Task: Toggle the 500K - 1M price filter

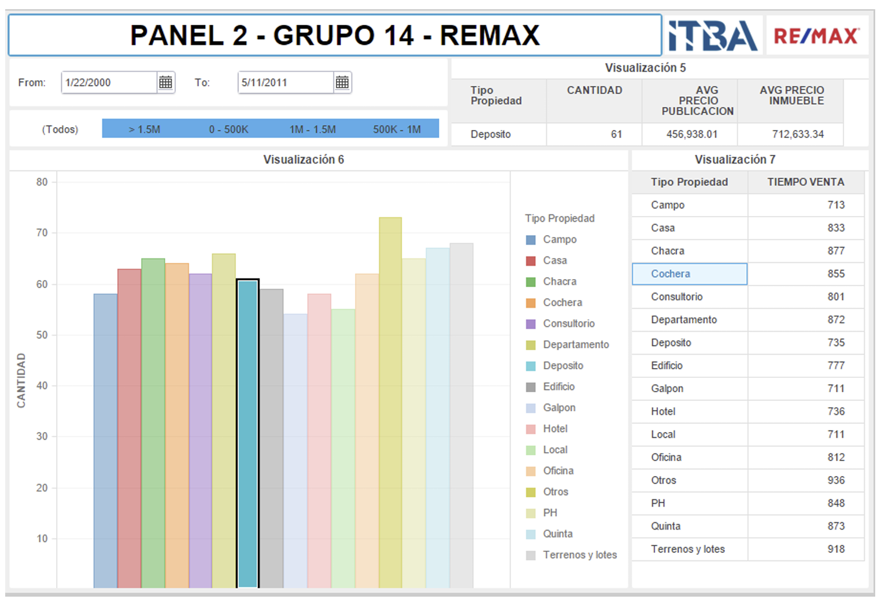Action: tap(397, 128)
